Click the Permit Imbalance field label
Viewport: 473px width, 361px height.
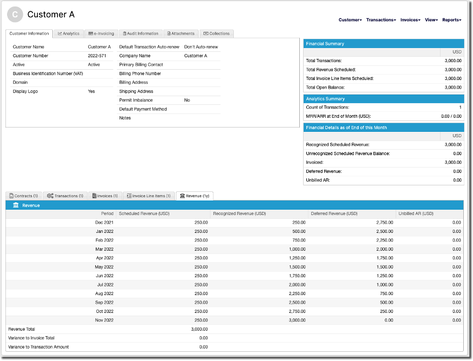tap(136, 100)
